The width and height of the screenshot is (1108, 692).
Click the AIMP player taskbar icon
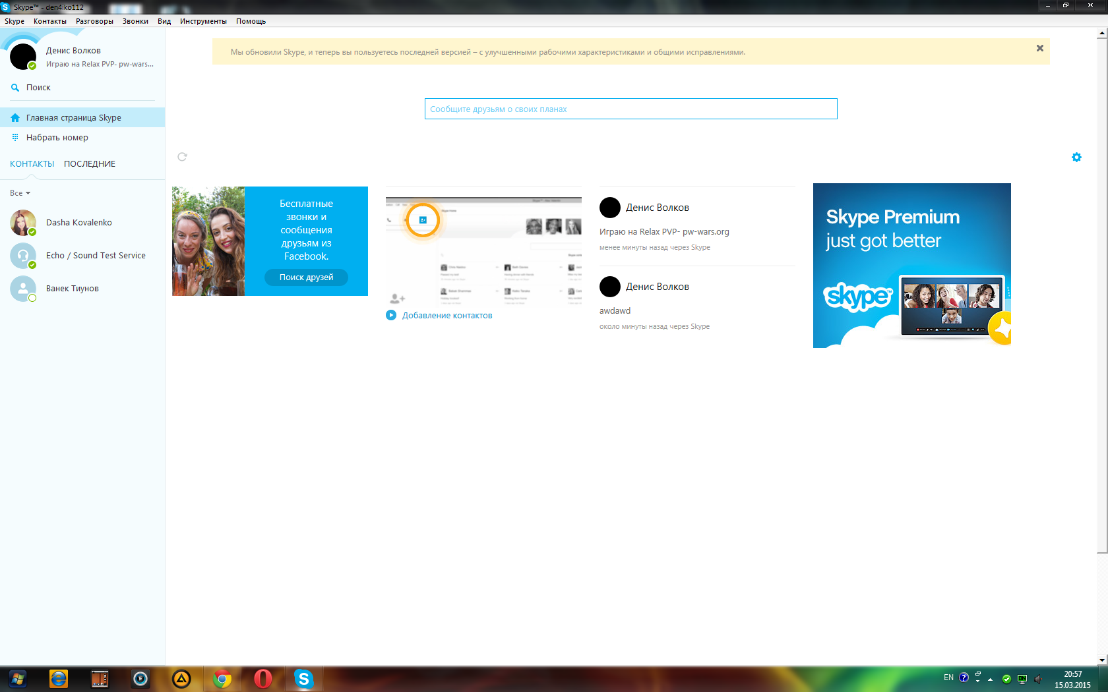pyautogui.click(x=181, y=679)
